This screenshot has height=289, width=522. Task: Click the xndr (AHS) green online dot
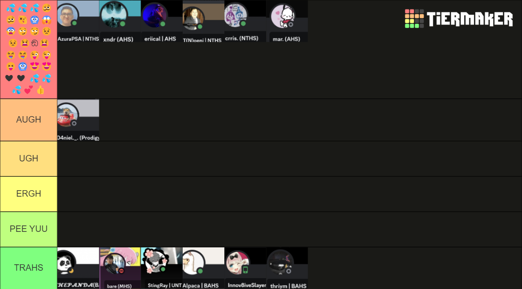pyautogui.click(x=123, y=24)
